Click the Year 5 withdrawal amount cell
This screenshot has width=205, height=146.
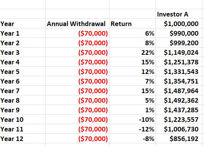[x=77, y=71]
